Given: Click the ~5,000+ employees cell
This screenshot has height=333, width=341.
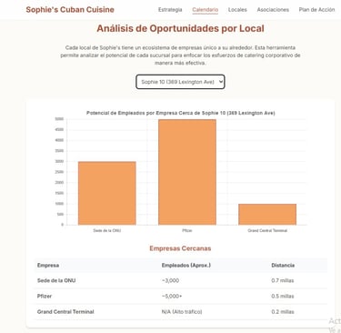Looking at the screenshot, I should coord(172,296).
